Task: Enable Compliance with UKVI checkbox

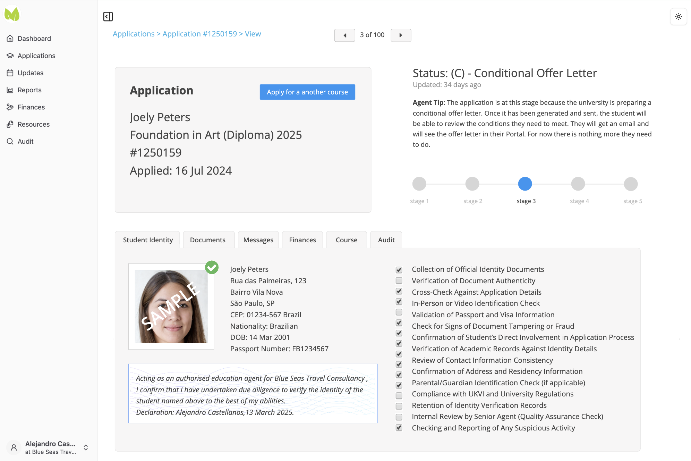Action: (399, 395)
